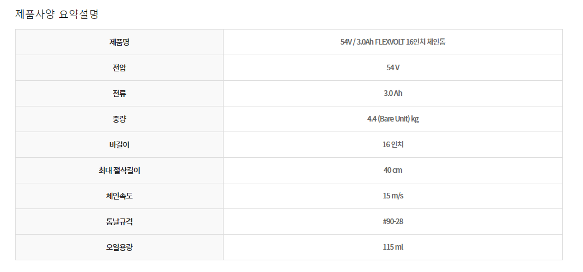583x272 pixels.
Task: Select the 전압 row label
Action: click(119, 67)
